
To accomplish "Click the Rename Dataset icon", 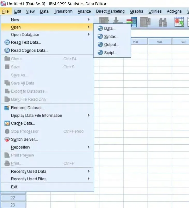I will pos(7,108).
